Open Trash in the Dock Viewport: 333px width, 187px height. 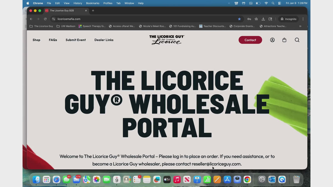click(296, 180)
